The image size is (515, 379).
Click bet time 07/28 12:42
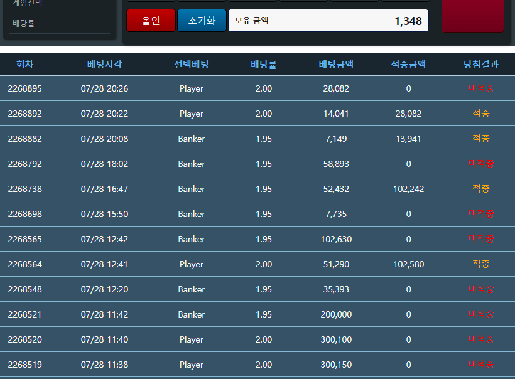pyautogui.click(x=104, y=239)
